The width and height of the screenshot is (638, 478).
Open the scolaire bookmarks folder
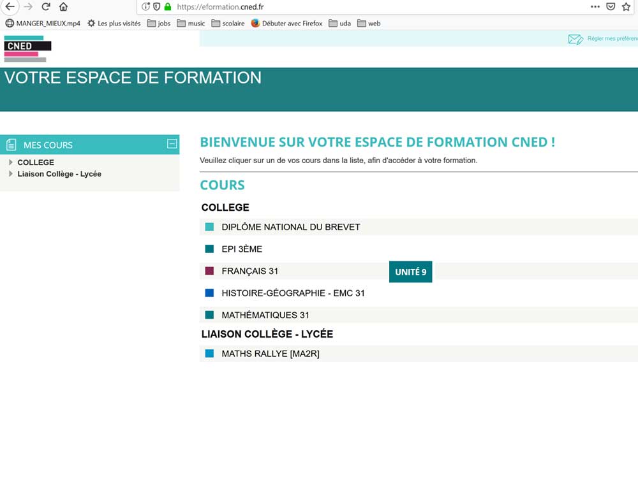pos(228,24)
